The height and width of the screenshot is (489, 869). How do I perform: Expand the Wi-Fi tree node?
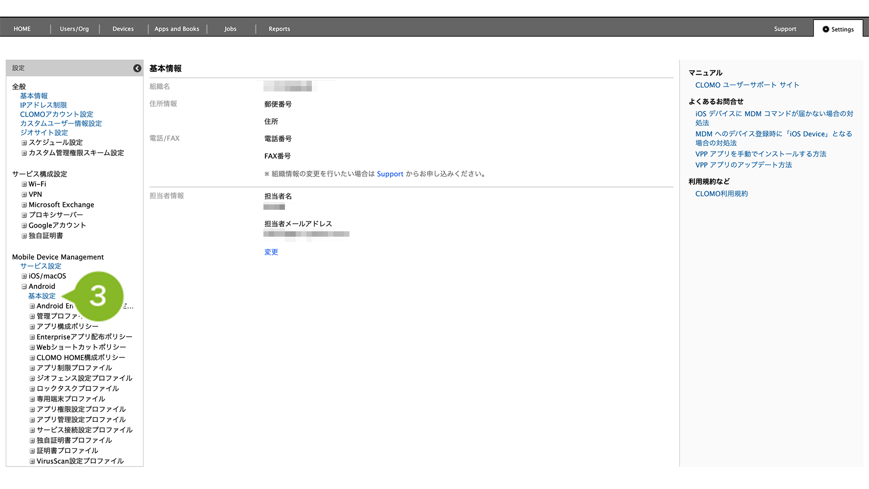24,184
